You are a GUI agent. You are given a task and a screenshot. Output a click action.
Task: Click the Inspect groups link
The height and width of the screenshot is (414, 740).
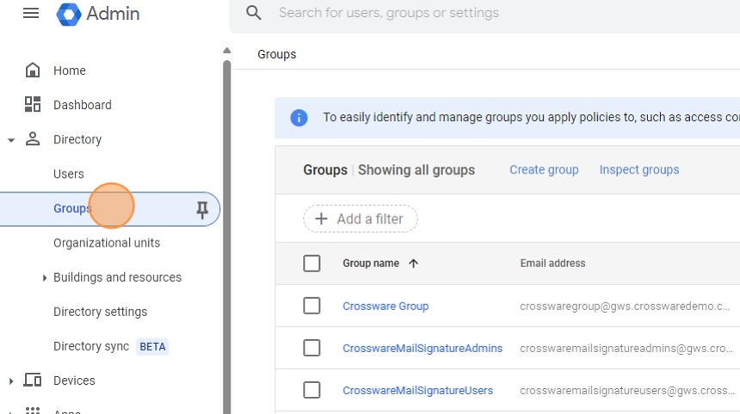639,170
